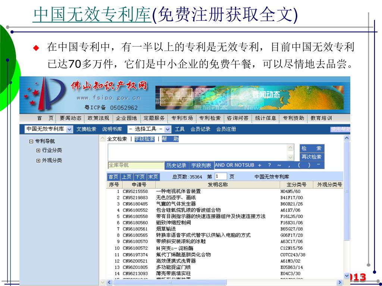The width and height of the screenshot is (382, 286).
Task: Insert the left parenthesis operator
Action: [x=299, y=165]
